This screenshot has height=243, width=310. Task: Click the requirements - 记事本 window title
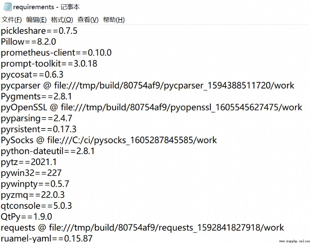point(46,7)
